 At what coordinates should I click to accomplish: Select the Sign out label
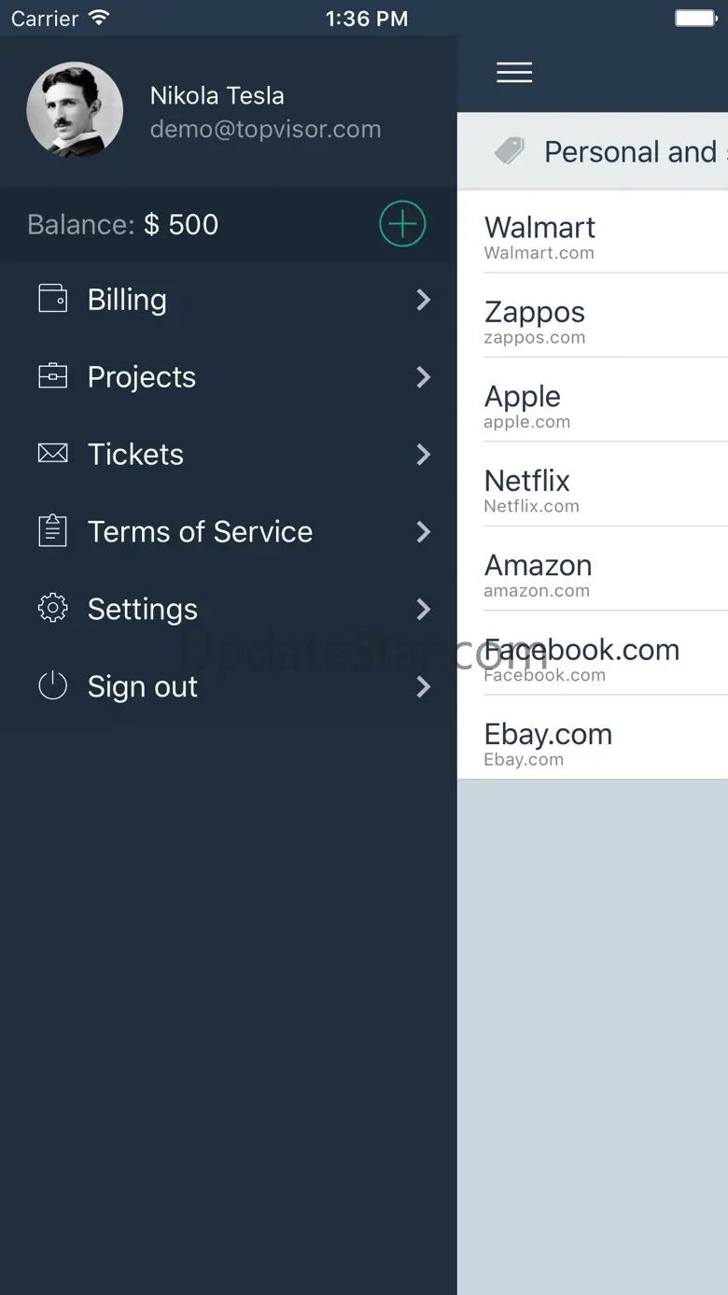(143, 687)
